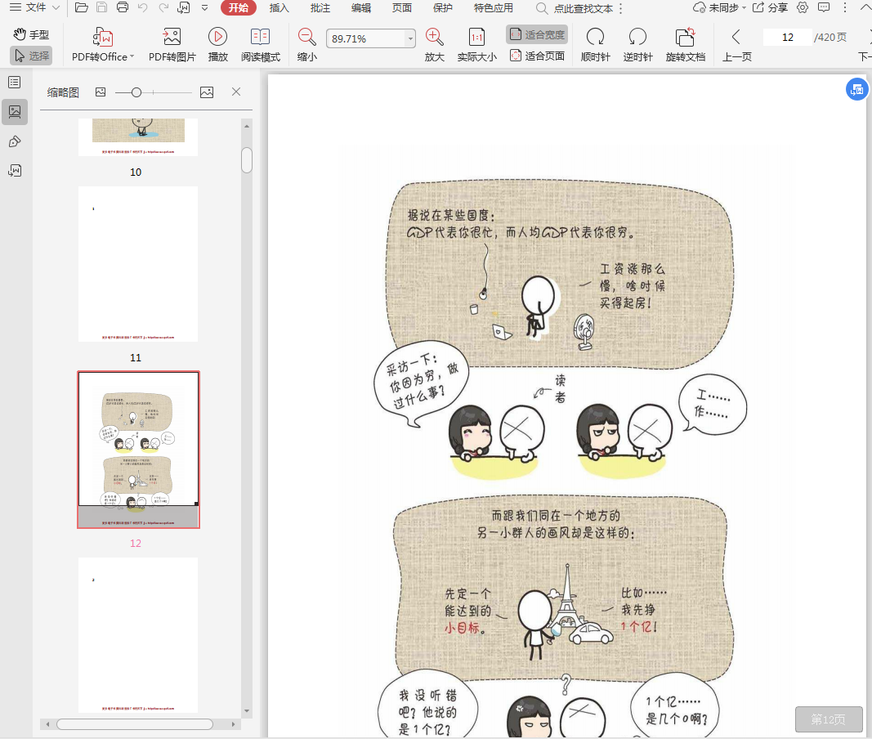This screenshot has height=739, width=872.
Task: Start slideshow with the 播放 button
Action: coord(217,38)
